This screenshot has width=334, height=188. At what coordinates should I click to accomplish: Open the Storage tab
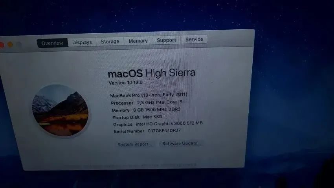pos(110,42)
